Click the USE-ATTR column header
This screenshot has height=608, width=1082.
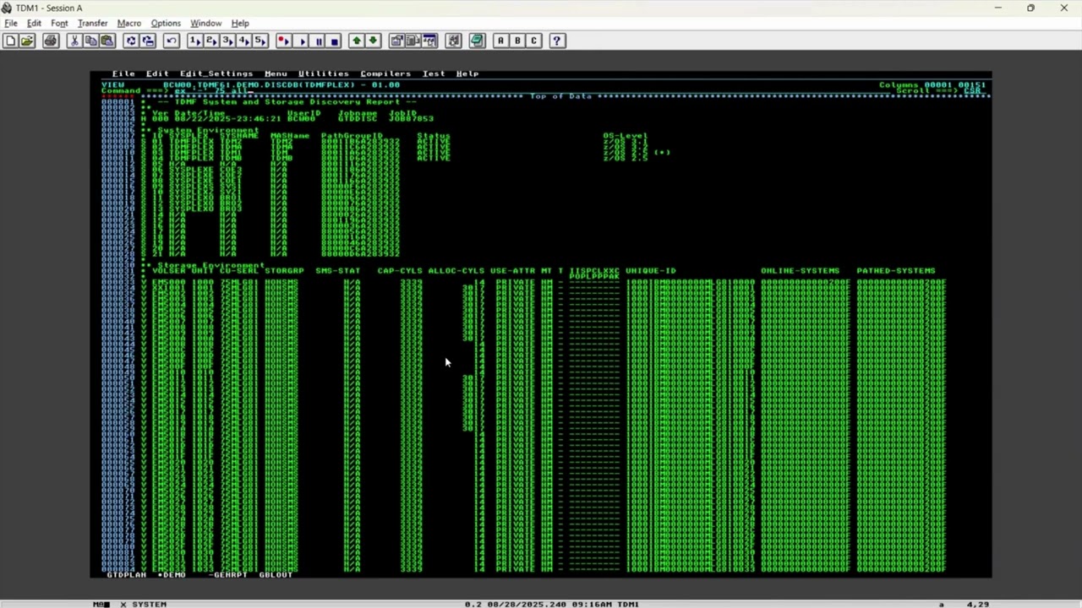point(512,271)
